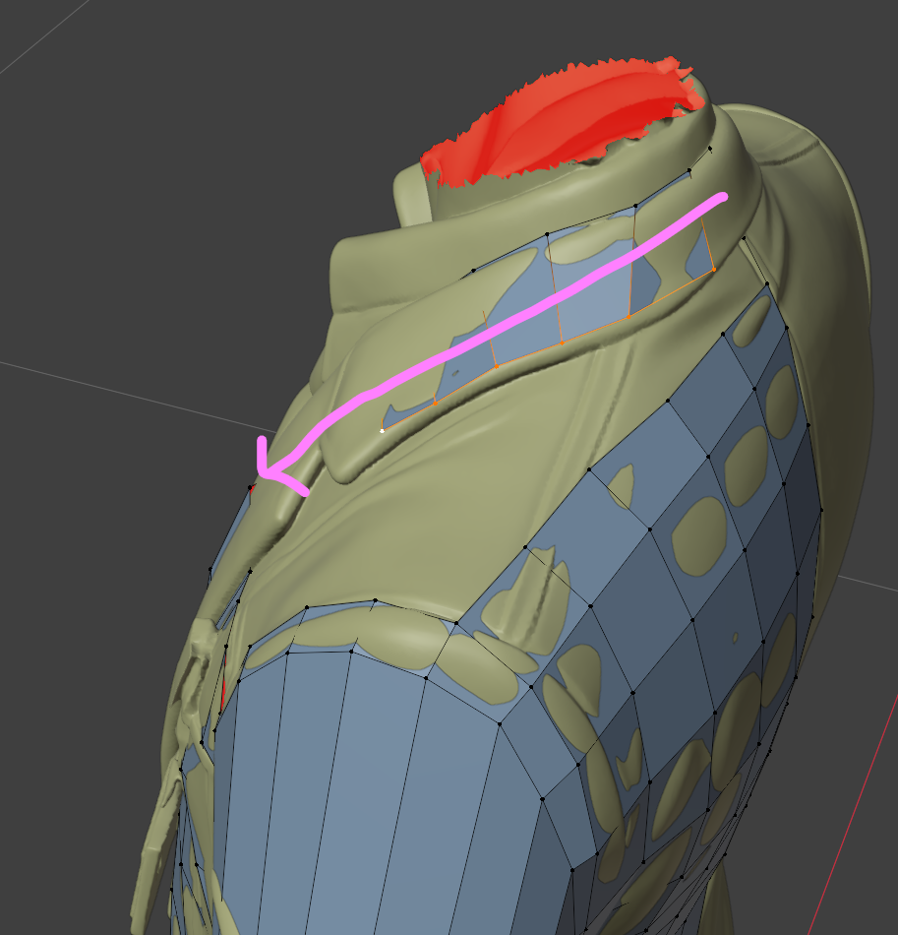This screenshot has width=898, height=935.
Task: Click the rightmost orange selected collar vertex
Action: click(x=713, y=269)
